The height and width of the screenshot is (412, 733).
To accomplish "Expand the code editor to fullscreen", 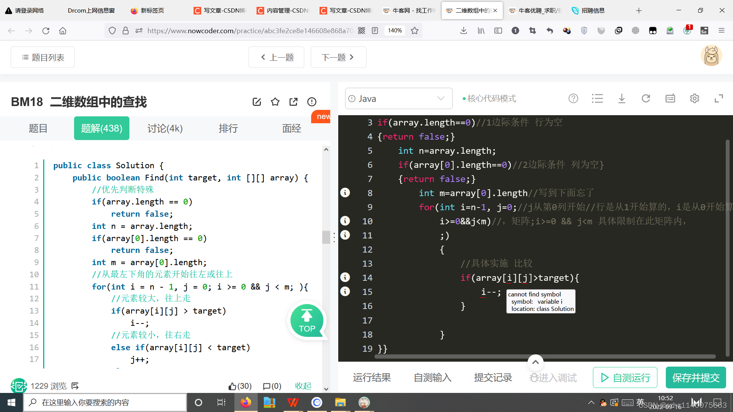I will (x=718, y=99).
